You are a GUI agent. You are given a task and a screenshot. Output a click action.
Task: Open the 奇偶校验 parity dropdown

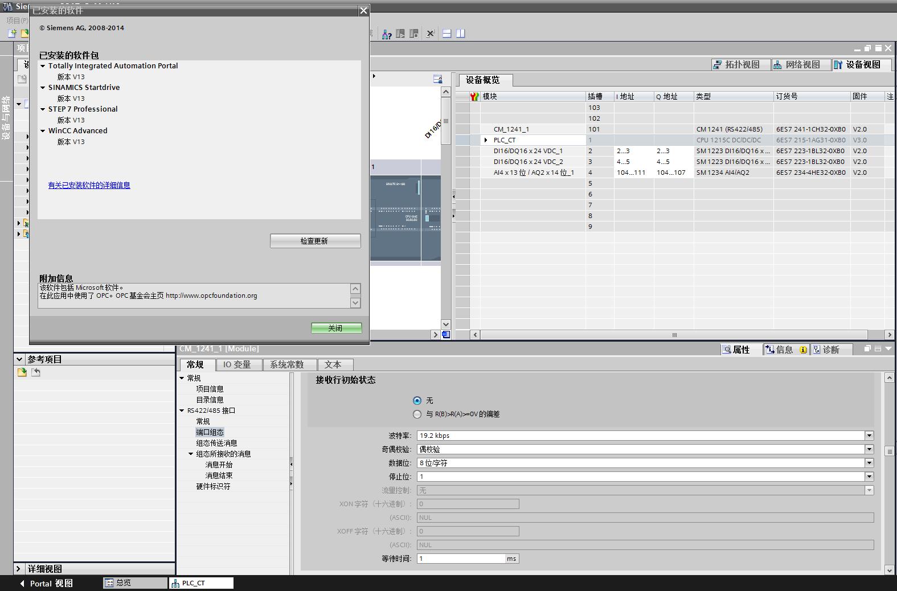pos(869,449)
